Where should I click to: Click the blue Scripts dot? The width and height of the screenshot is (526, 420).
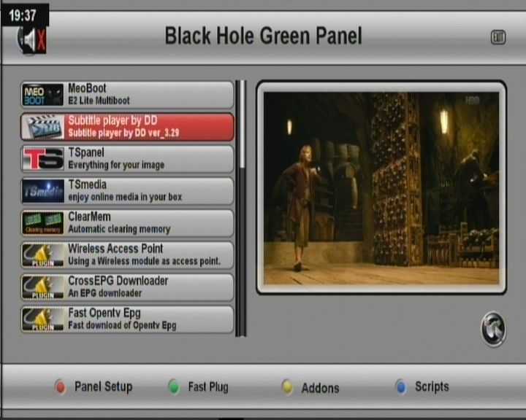tap(401, 387)
